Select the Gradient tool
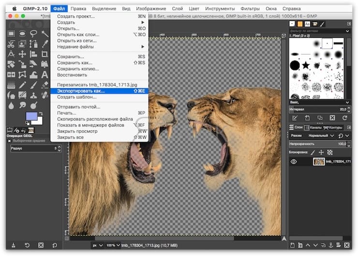The width and height of the screenshot is (358, 256). pyautogui.click(x=11, y=85)
